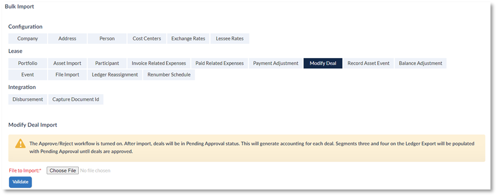
Task: Open Payment Adjustment import
Action: point(276,64)
